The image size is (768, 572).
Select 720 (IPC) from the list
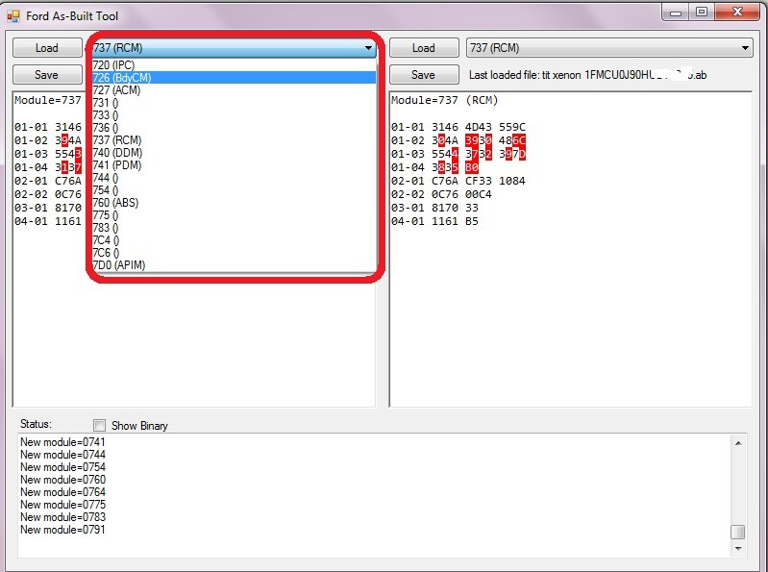(x=234, y=65)
